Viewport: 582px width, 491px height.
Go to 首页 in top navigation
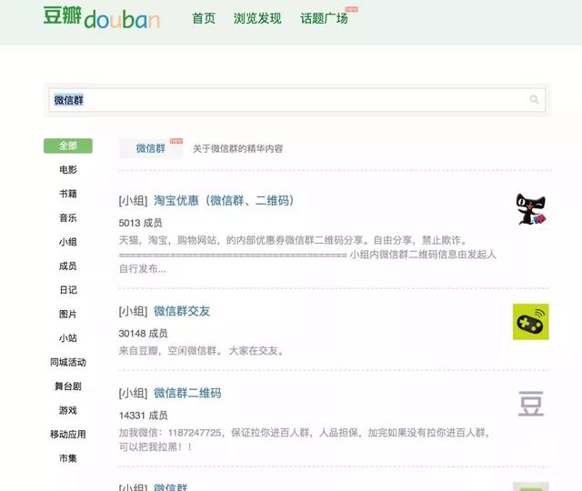coord(204,18)
